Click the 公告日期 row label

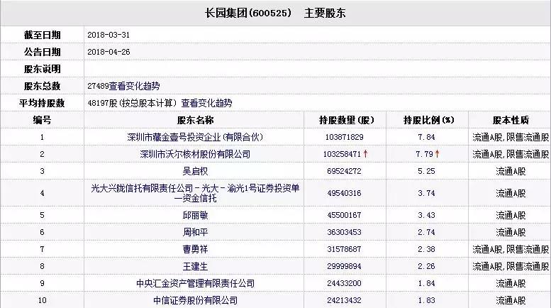point(42,52)
